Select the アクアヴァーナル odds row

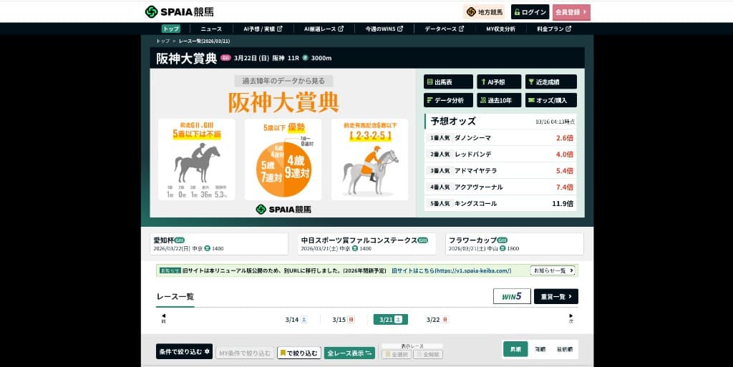pos(500,187)
